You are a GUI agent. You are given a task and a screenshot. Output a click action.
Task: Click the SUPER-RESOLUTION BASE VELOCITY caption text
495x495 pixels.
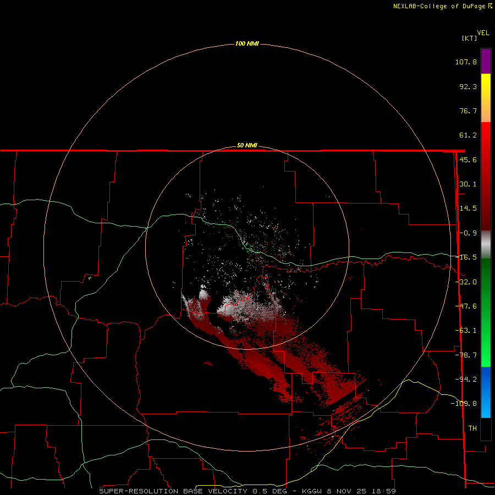[173, 491]
